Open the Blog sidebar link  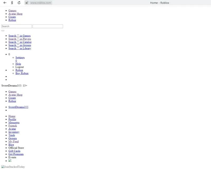tap(11, 145)
